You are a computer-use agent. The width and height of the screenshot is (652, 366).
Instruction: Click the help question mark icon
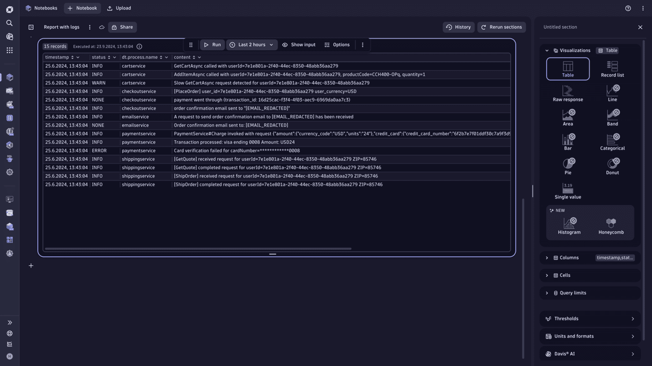click(x=628, y=8)
